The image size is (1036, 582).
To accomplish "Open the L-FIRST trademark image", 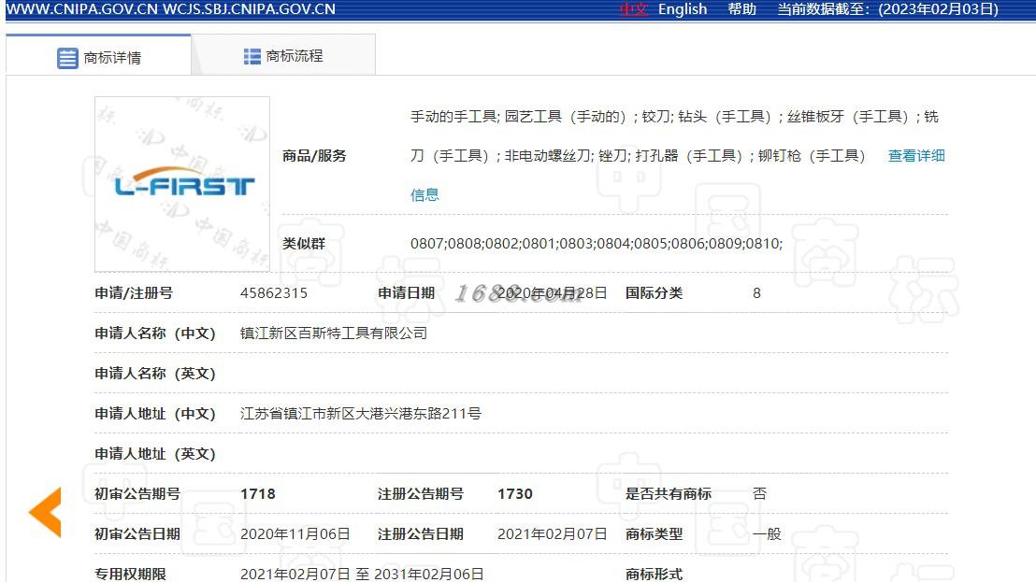I will coord(182,184).
